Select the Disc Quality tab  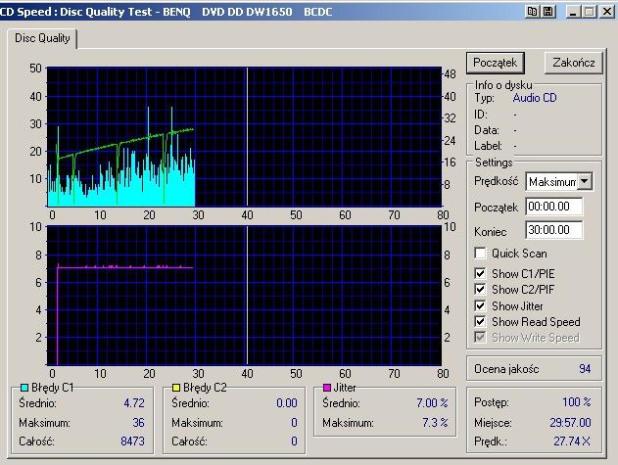(x=42, y=38)
